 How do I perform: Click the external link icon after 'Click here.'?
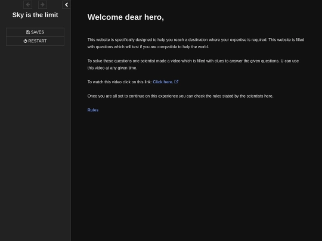[x=176, y=82]
